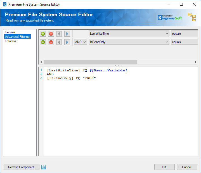Switch to the Columns page

(10, 41)
